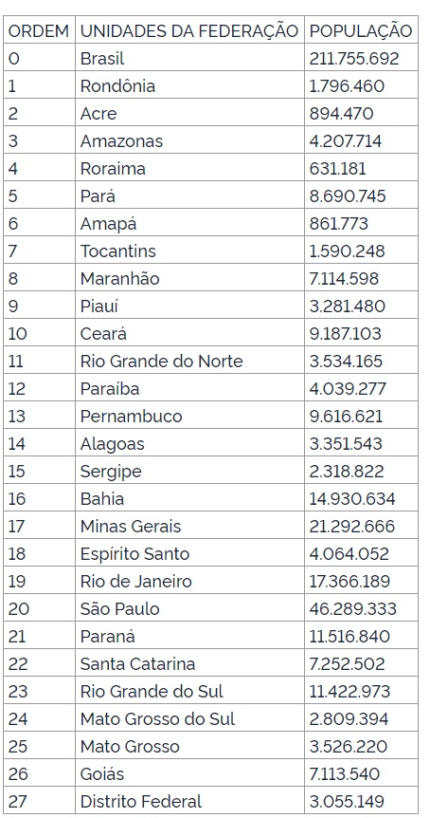The image size is (430, 818).
Task: Select the Brasil row name cell
Action: point(189,58)
